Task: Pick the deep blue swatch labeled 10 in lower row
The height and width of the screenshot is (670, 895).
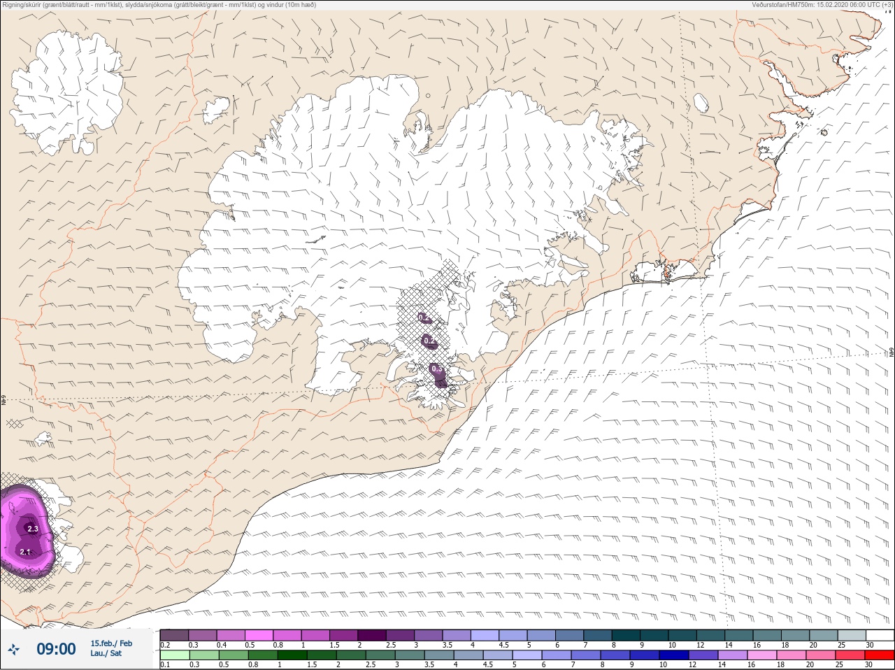Action: point(674,655)
